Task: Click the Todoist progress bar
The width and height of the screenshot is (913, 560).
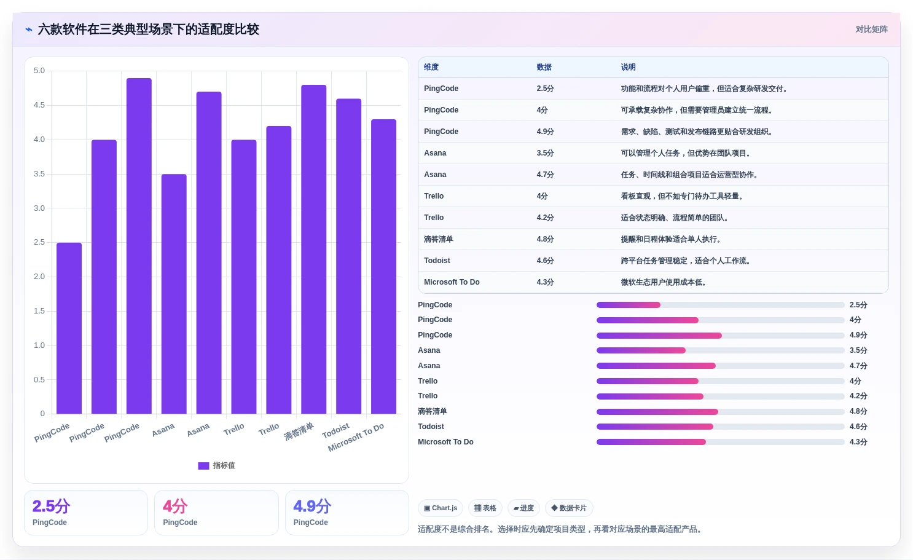Action: 720,427
